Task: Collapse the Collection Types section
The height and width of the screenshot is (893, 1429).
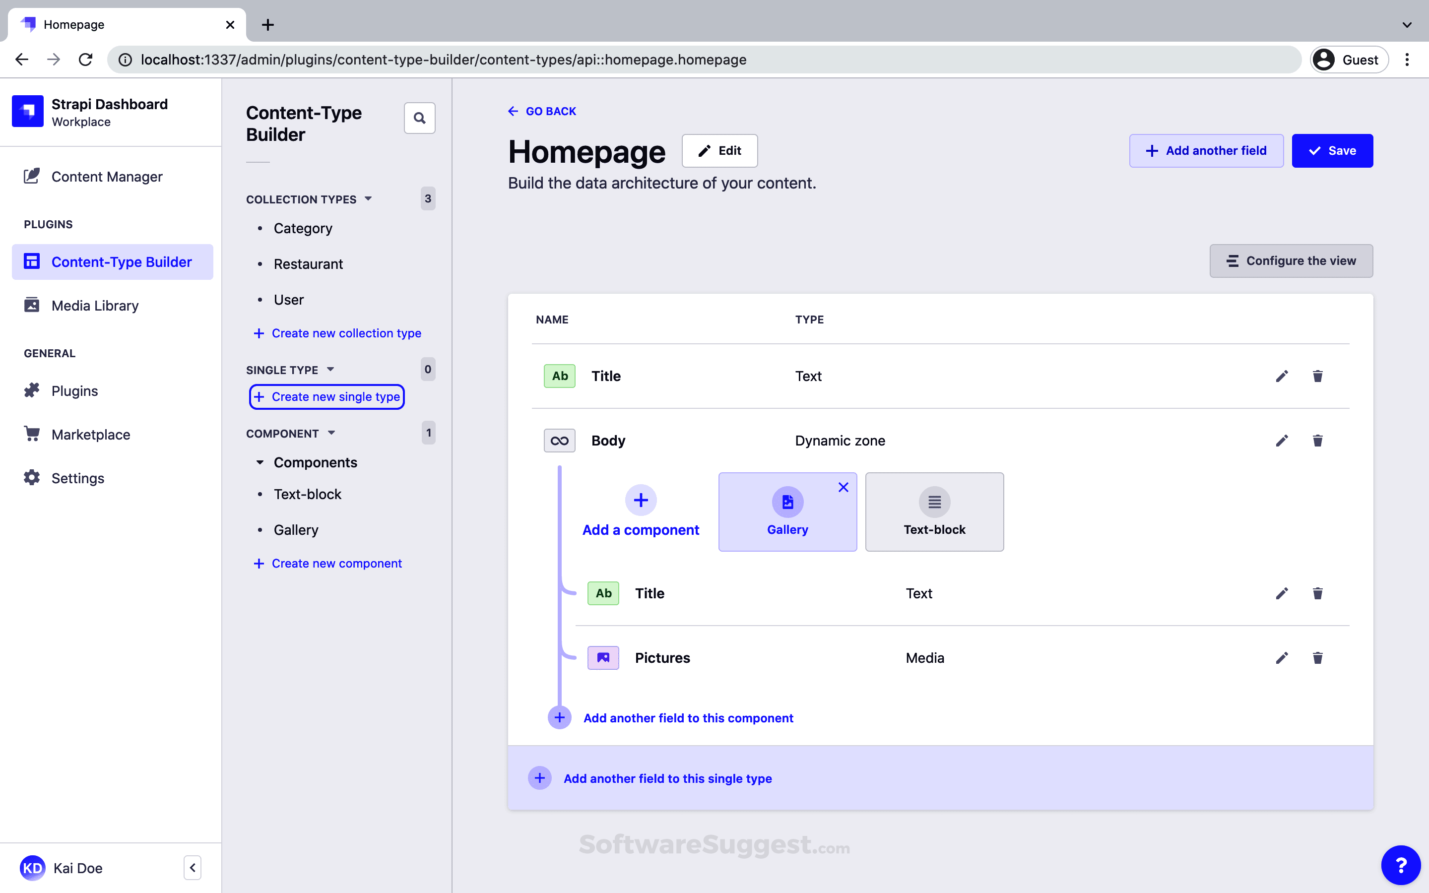Action: [368, 199]
